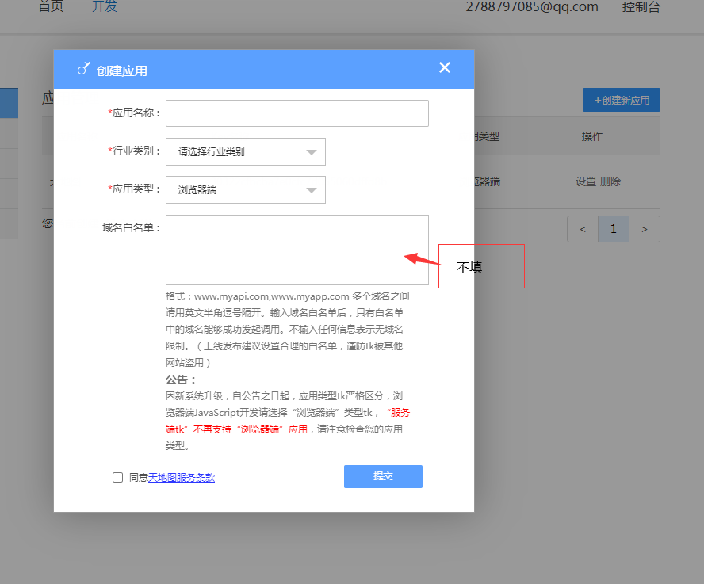The width and height of the screenshot is (704, 584).
Task: Click the key icon in dialog header
Action: [x=83, y=69]
